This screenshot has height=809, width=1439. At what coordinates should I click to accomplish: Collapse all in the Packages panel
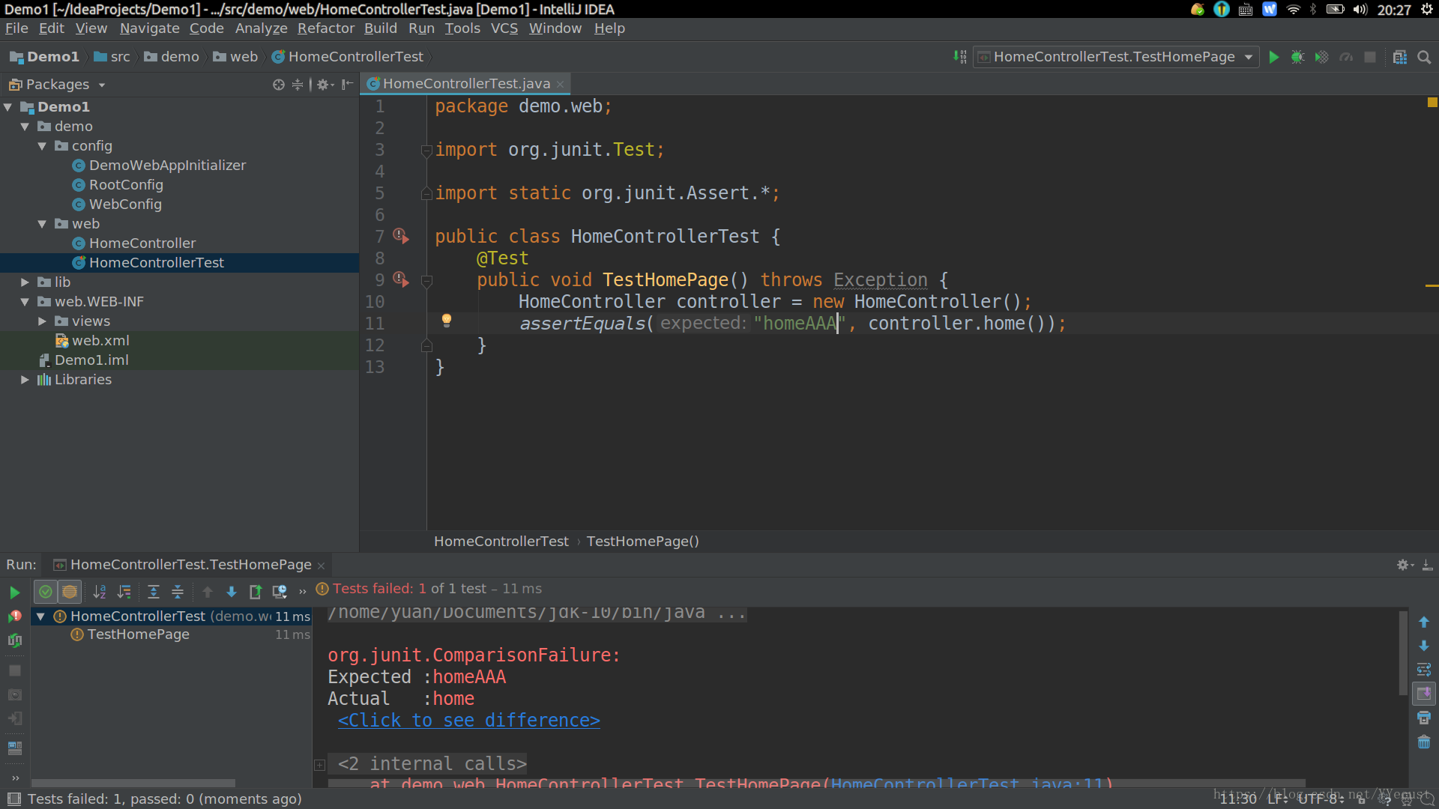pos(298,85)
